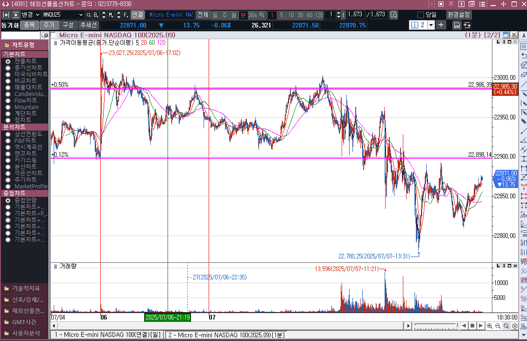
Task: Click the horizontal scrollbar right arrow
Action: click(408, 326)
